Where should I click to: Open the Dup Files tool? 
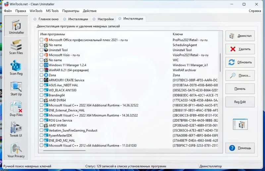point(16,109)
